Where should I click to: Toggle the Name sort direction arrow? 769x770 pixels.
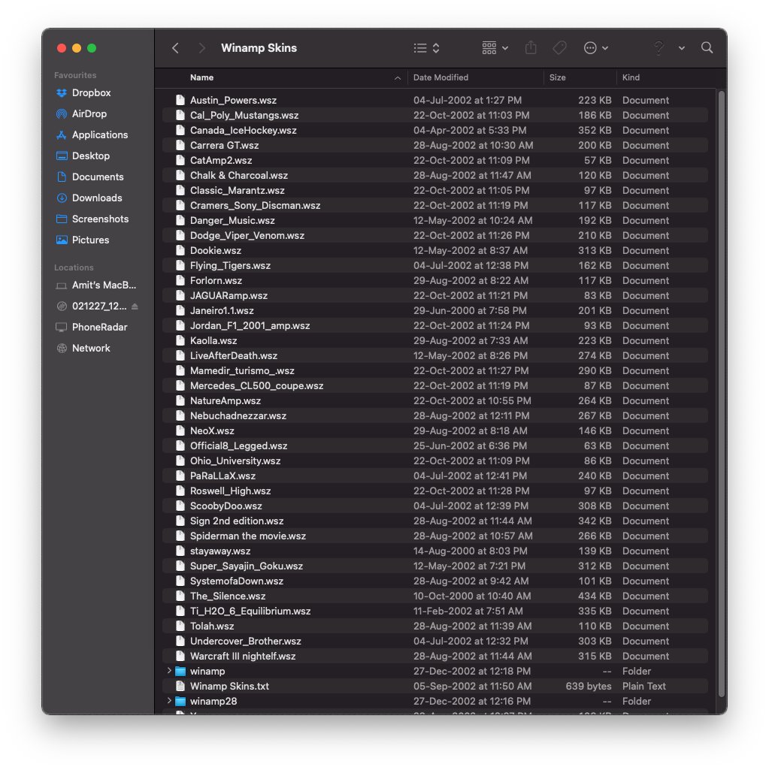[398, 77]
